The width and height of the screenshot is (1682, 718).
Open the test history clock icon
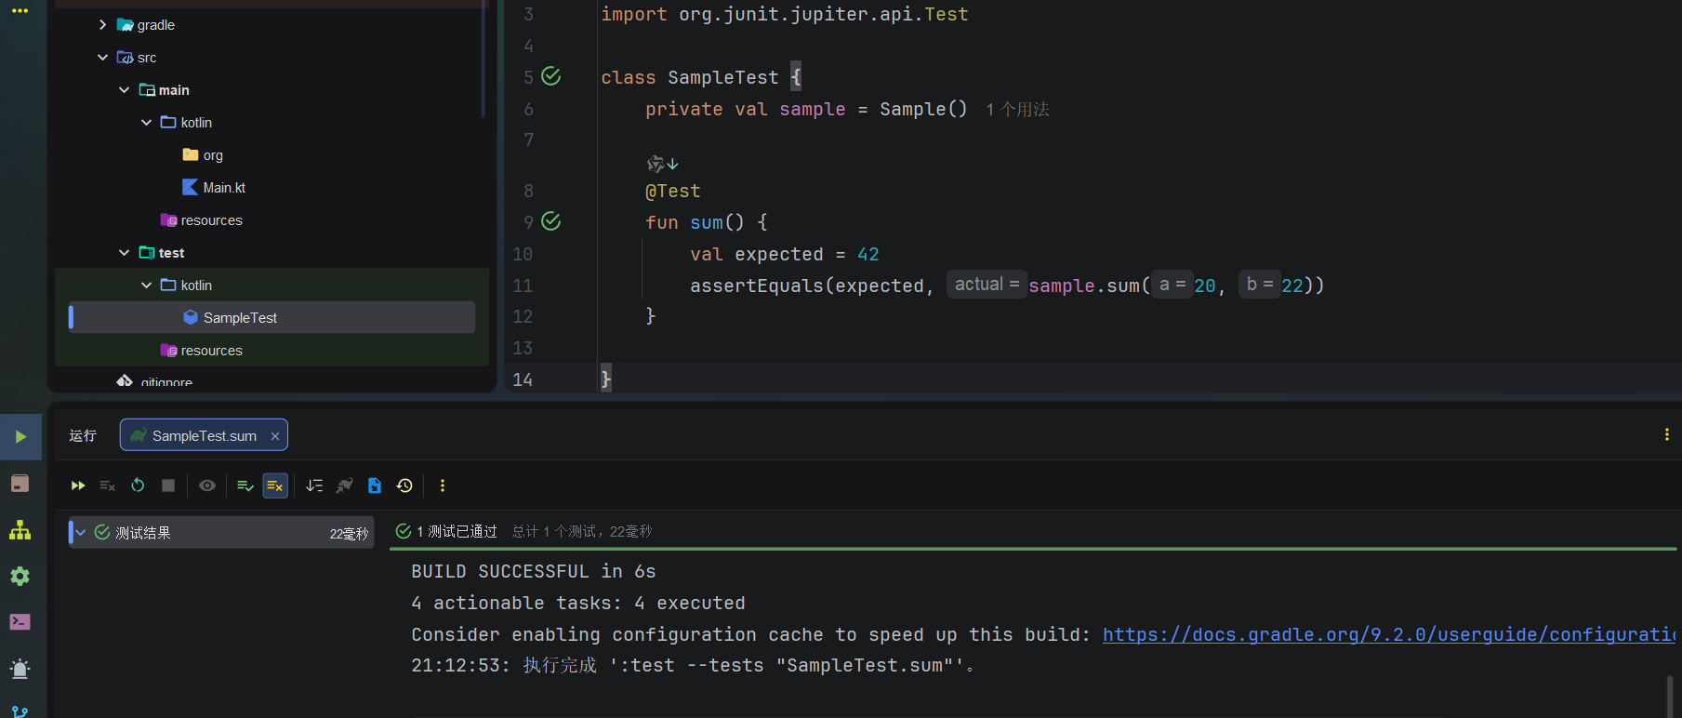(404, 485)
